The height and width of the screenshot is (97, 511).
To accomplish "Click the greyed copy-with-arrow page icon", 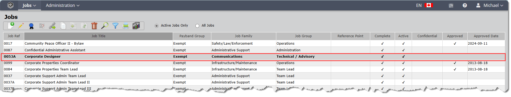I will (73, 26).
